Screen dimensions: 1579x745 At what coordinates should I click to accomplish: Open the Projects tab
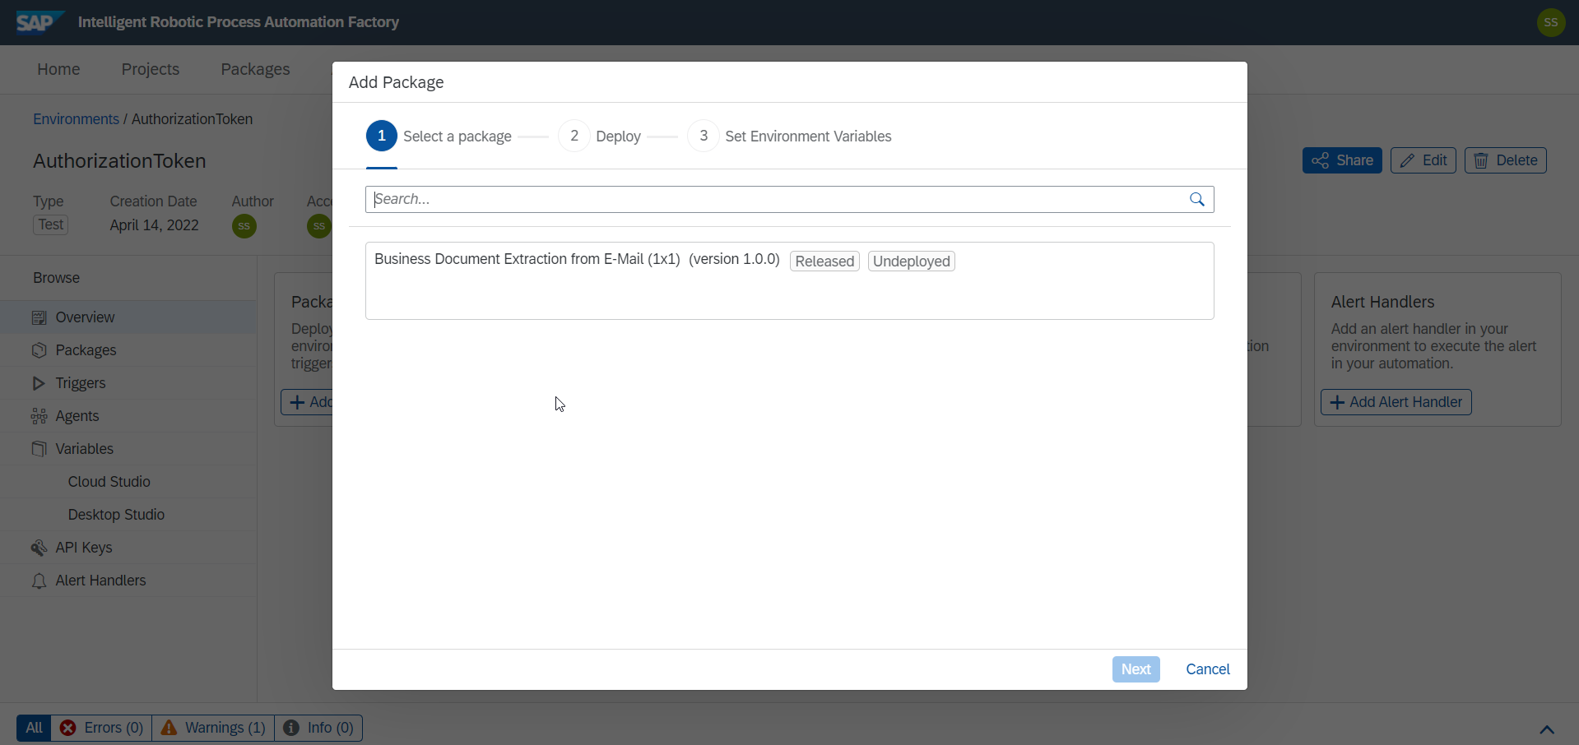click(151, 69)
